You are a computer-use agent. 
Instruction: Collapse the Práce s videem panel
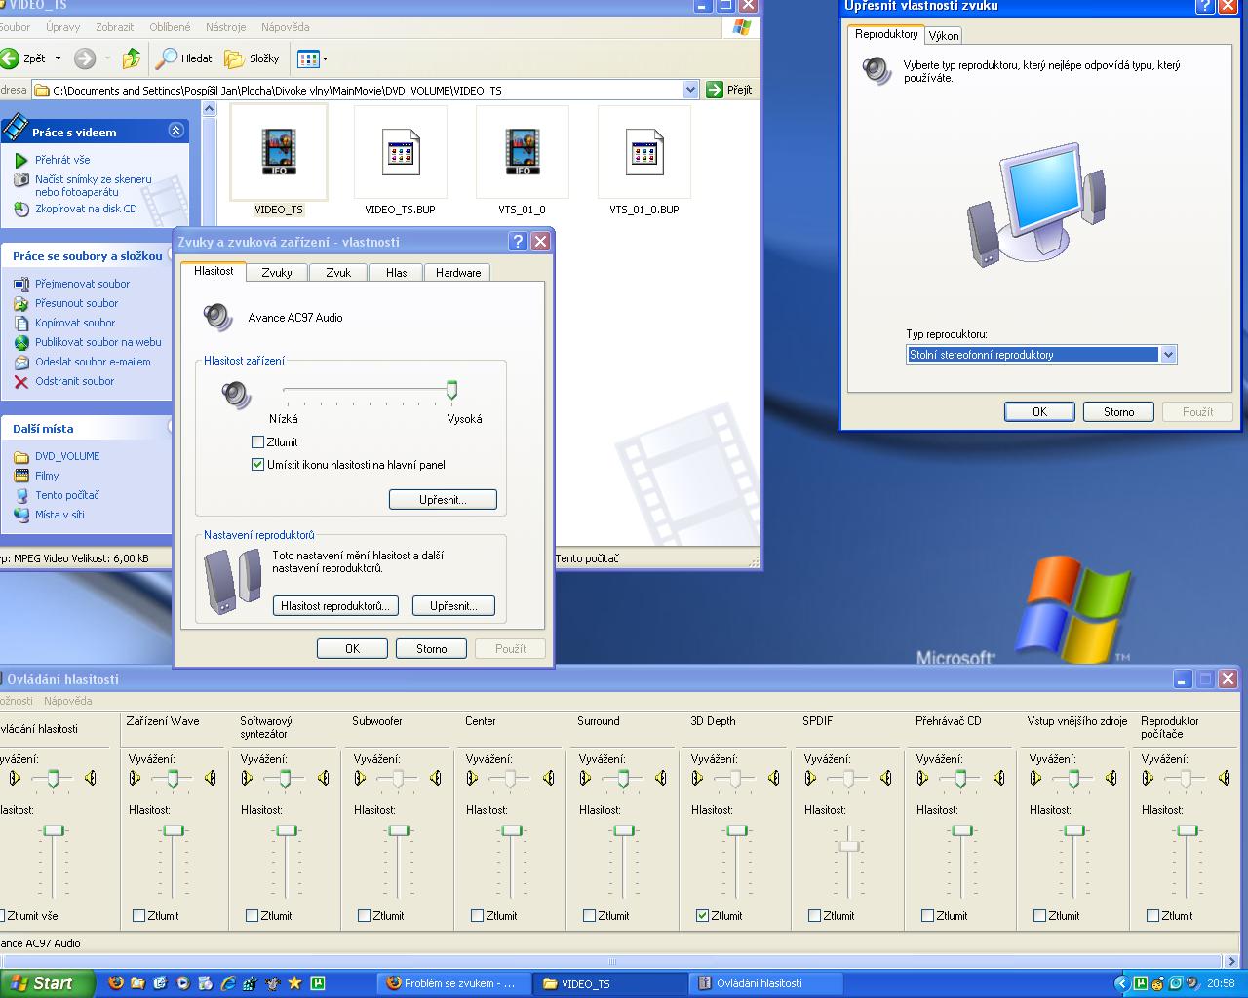pyautogui.click(x=175, y=131)
